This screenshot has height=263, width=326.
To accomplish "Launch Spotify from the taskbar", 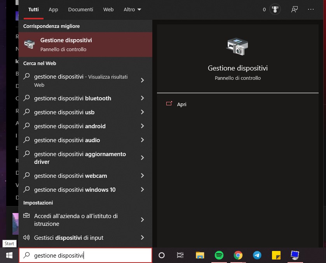I will pos(219,255).
